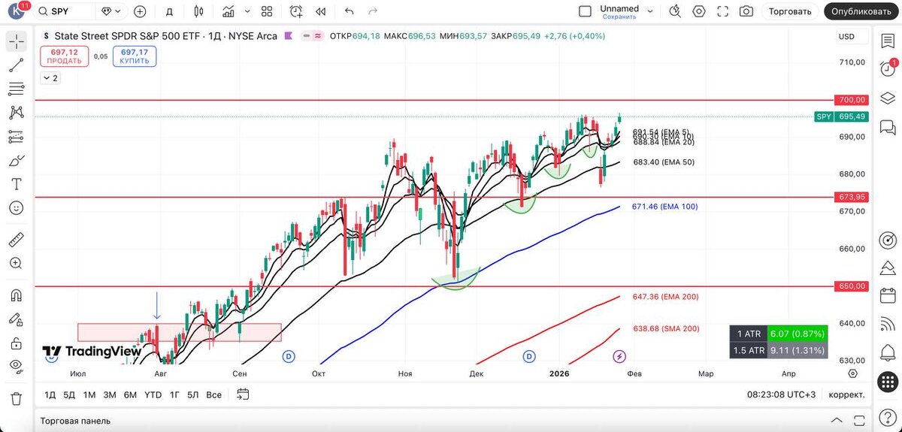Expand the Unnamed layout dropdown arrow
Image resolution: width=902 pixels, height=432 pixels.
point(650,11)
